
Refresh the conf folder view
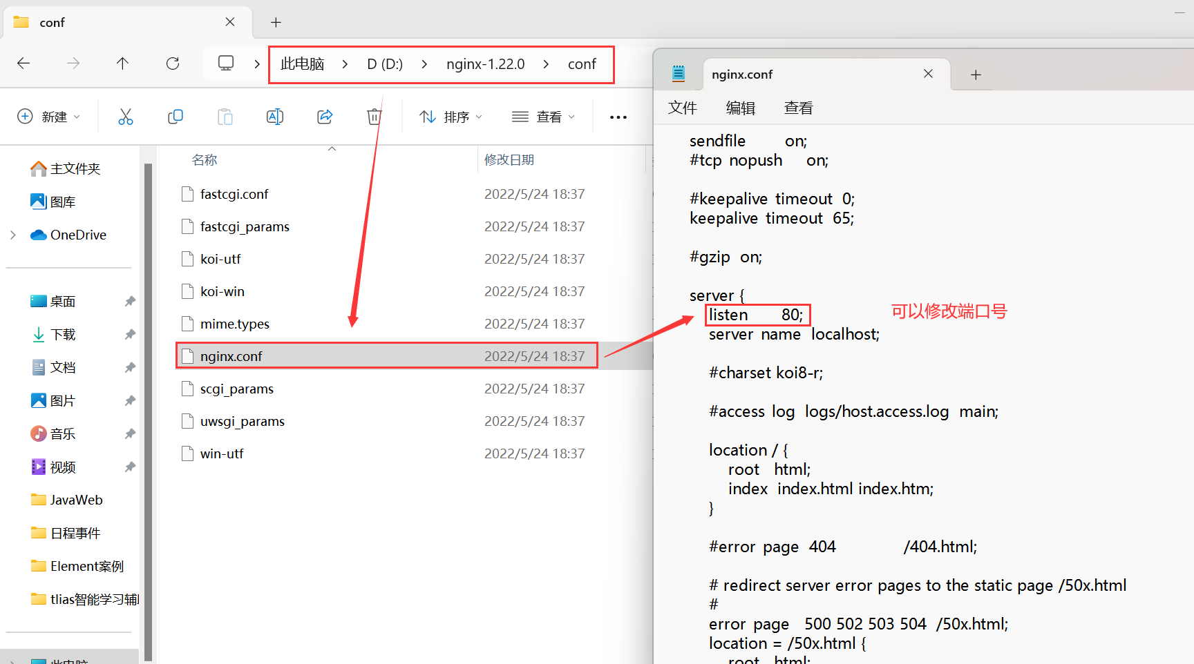(x=173, y=64)
